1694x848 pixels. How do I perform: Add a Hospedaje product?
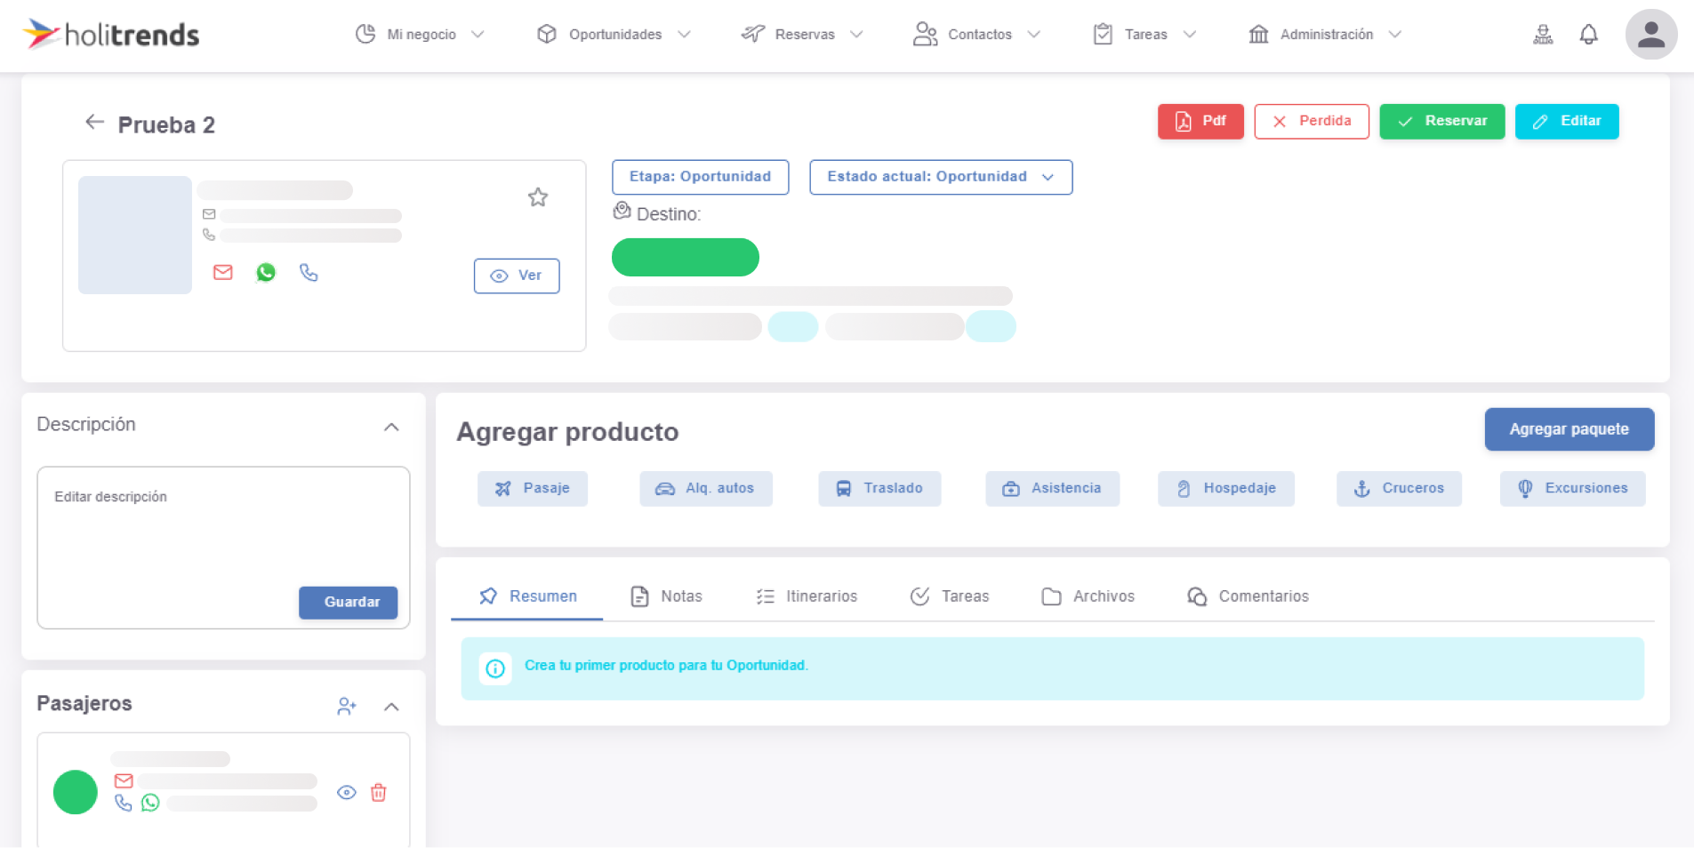(1226, 489)
